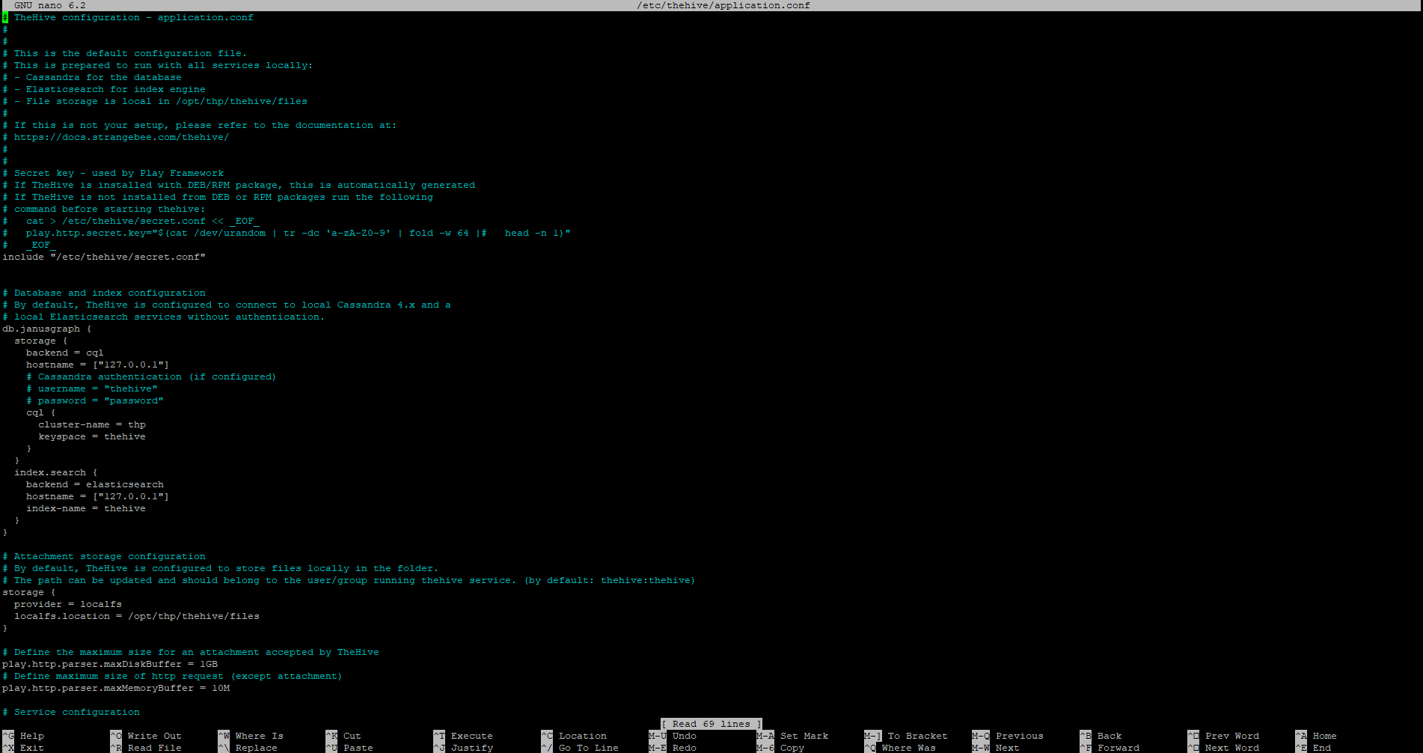Click the Next shortcut label
This screenshot has height=753, width=1423.
click(x=1008, y=748)
